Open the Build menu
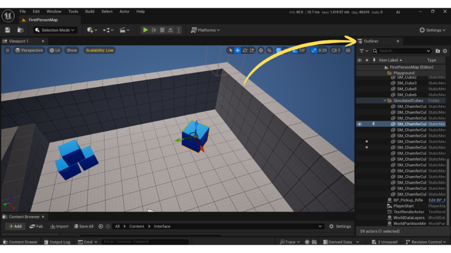This screenshot has width=451, height=253. tap(90, 11)
